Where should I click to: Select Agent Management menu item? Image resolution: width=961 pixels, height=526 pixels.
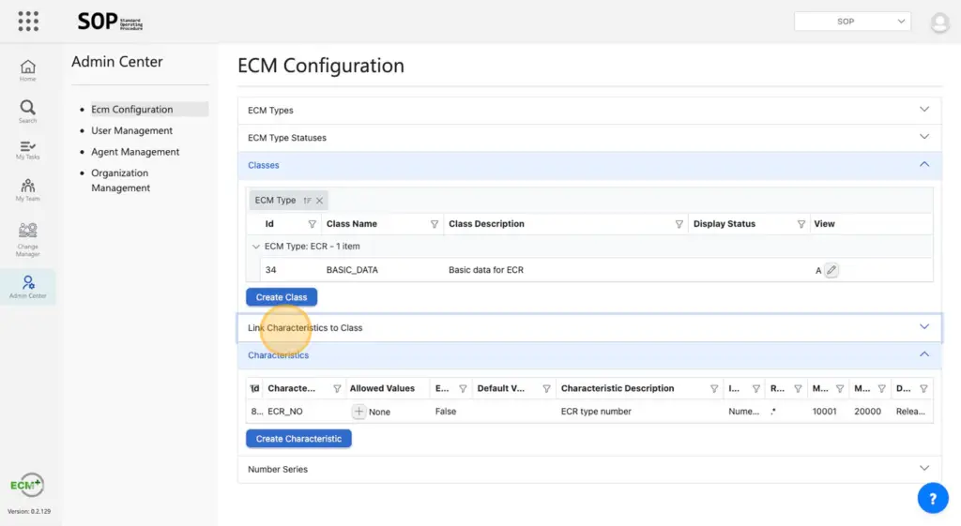135,152
